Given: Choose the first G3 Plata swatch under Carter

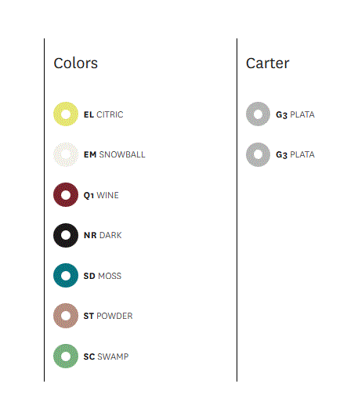Looking at the screenshot, I should [x=258, y=114].
